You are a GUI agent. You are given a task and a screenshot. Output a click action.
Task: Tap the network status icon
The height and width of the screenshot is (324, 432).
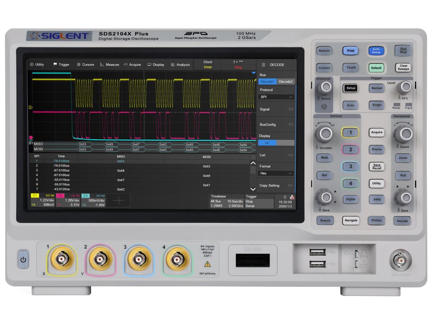pos(292,196)
